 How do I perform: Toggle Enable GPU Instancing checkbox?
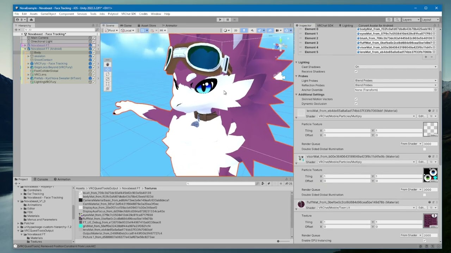tap(424, 241)
